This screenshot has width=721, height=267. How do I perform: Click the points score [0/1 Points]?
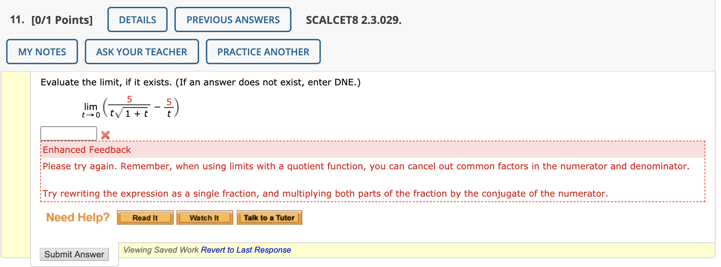(61, 20)
